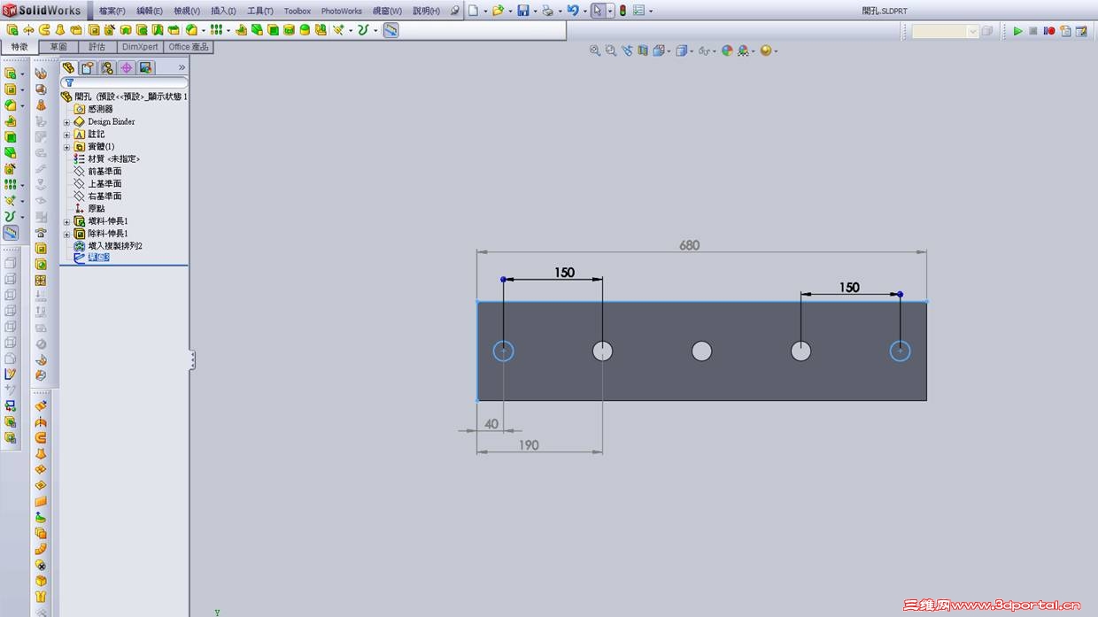
Task: Select the DisplayManager tab icon
Action: 146,67
